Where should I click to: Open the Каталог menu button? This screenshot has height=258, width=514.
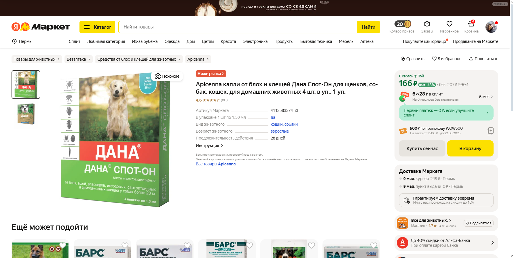(x=97, y=27)
